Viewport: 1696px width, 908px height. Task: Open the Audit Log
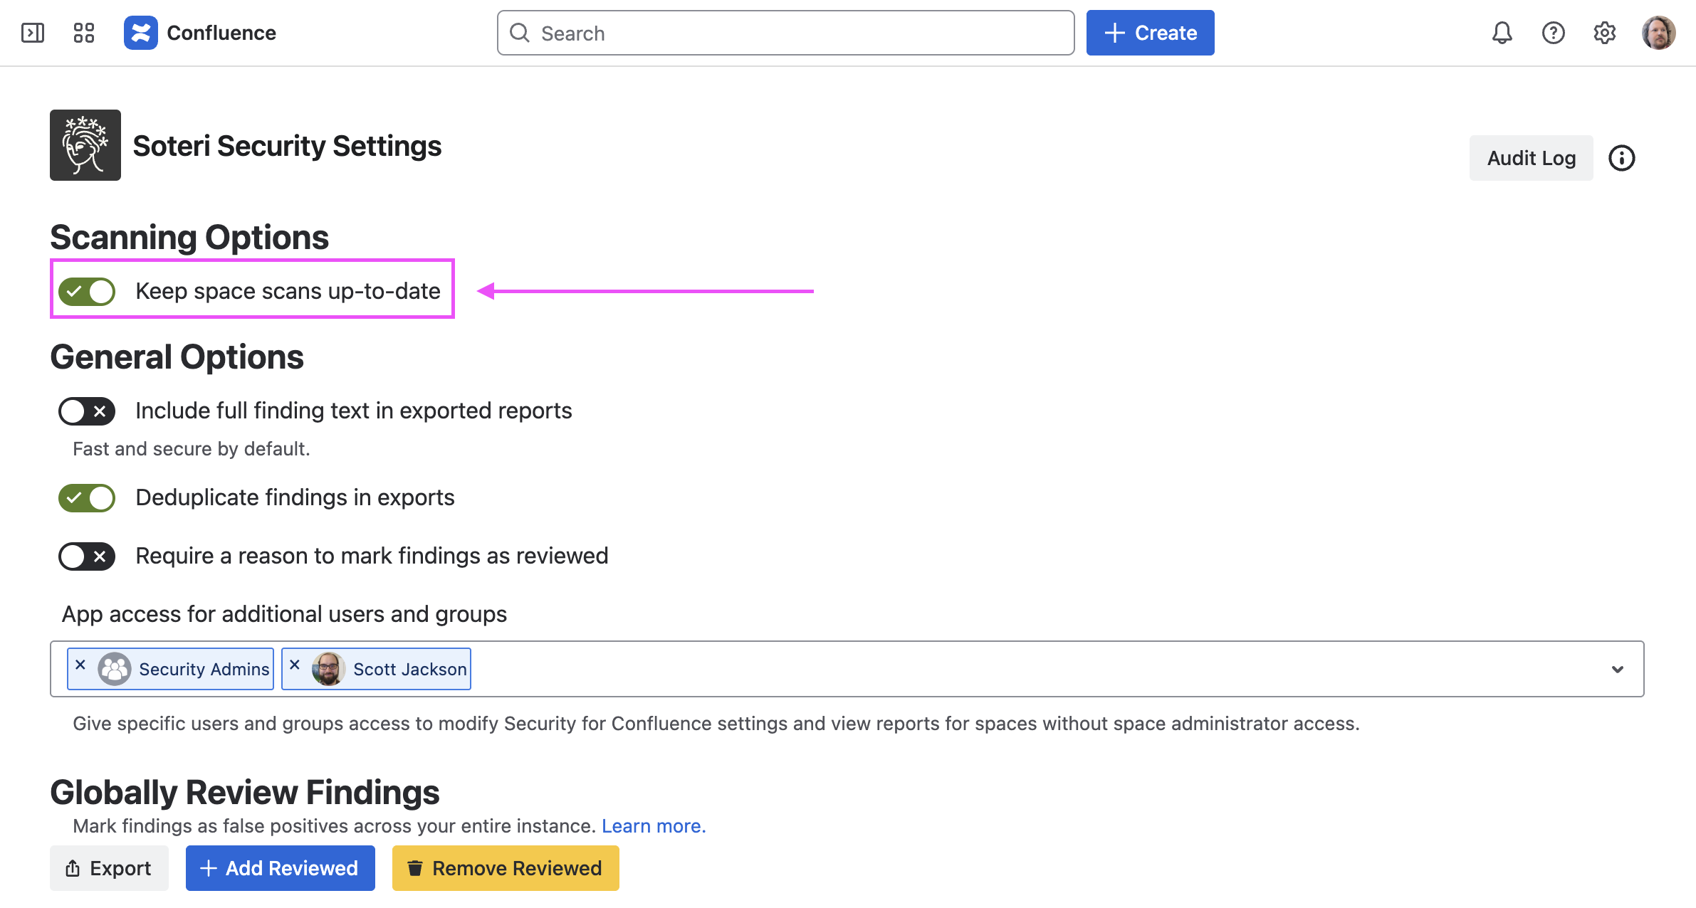(1531, 158)
